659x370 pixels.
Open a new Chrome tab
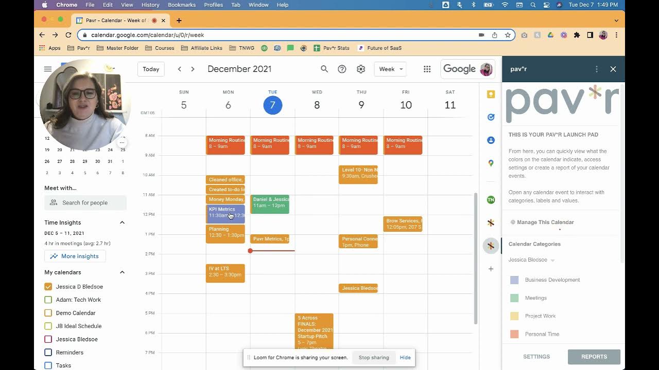click(179, 21)
